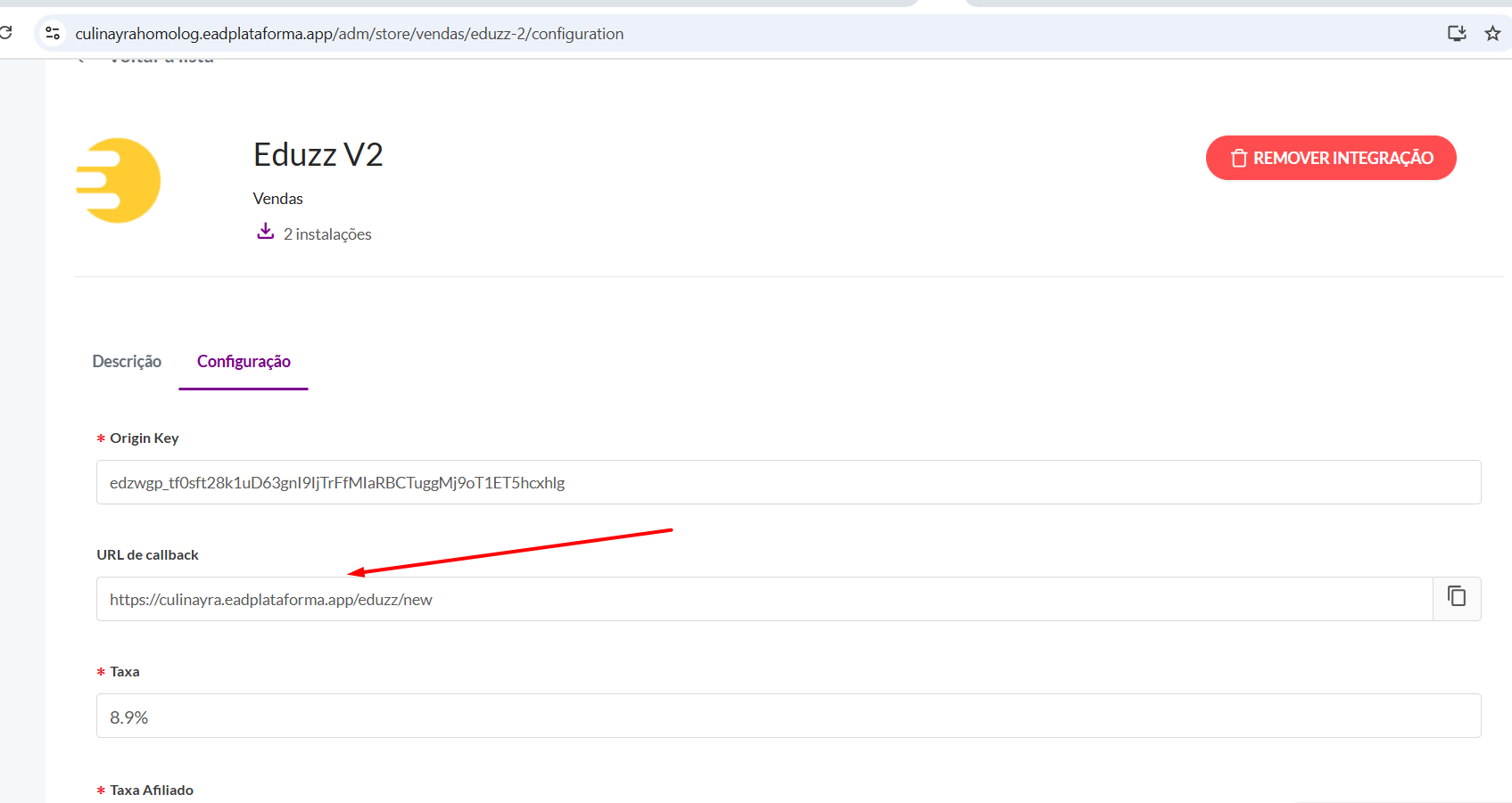1512x803 pixels.
Task: Bookmark this page with the star icon
Action: 1492,33
